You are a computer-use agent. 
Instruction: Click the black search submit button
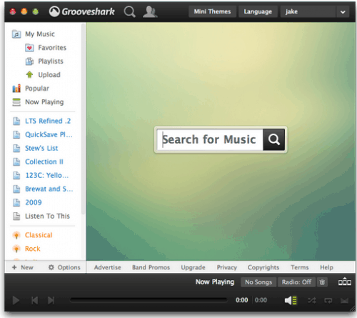point(274,139)
